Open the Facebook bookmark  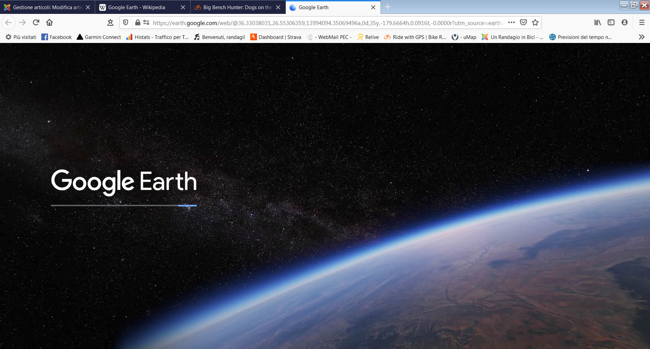tap(57, 37)
